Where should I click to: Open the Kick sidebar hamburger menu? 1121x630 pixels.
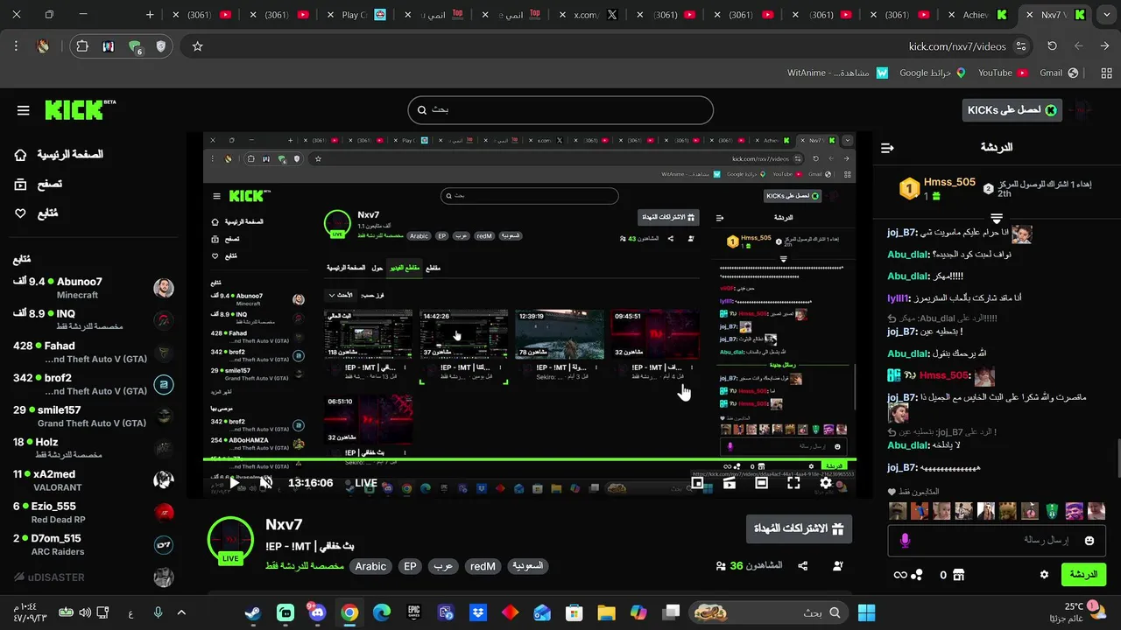[x=24, y=110]
